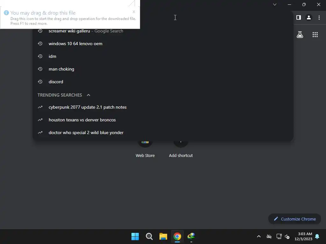Image resolution: width=326 pixels, height=244 pixels.
Task: Show hidden system tray icons
Action: click(x=259, y=236)
